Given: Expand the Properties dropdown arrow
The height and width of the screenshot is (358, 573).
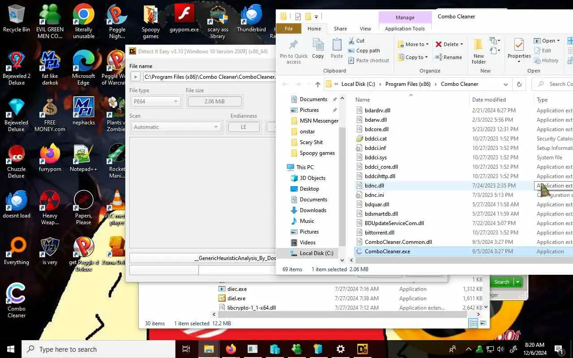Looking at the screenshot, I should pyautogui.click(x=519, y=62).
